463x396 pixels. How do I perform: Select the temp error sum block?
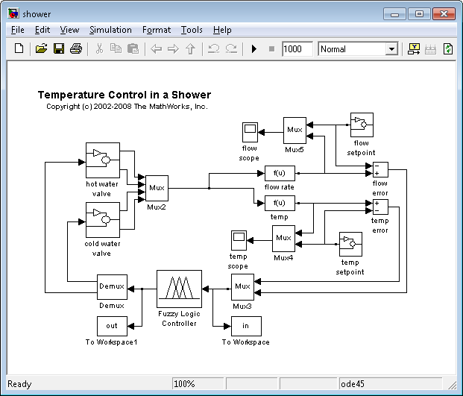[380, 207]
